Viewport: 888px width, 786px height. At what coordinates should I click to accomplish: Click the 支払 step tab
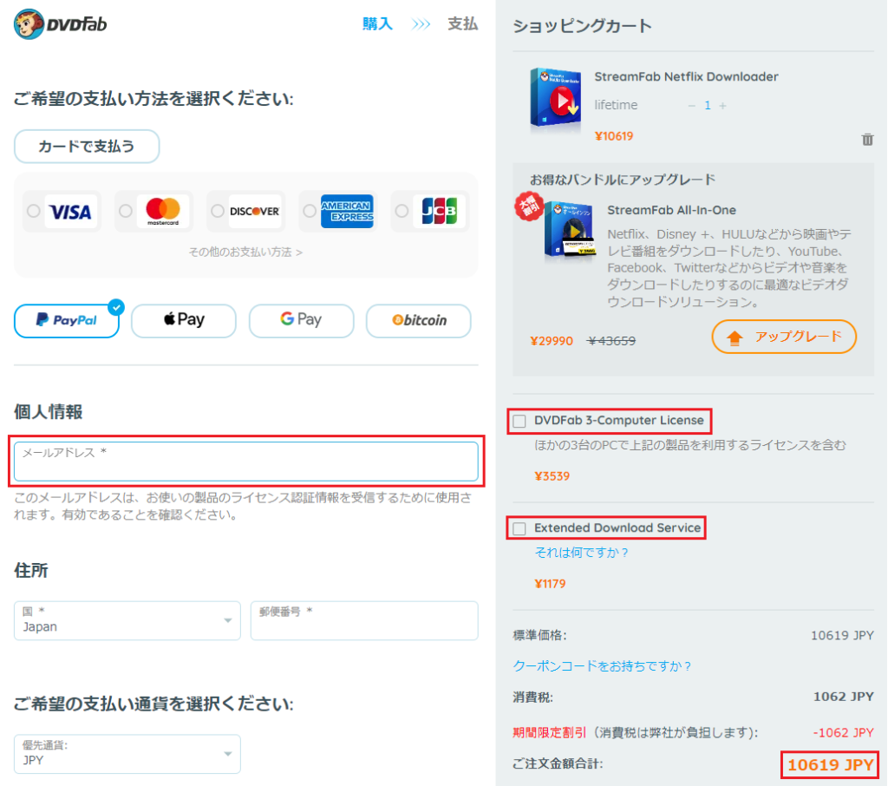point(463,23)
